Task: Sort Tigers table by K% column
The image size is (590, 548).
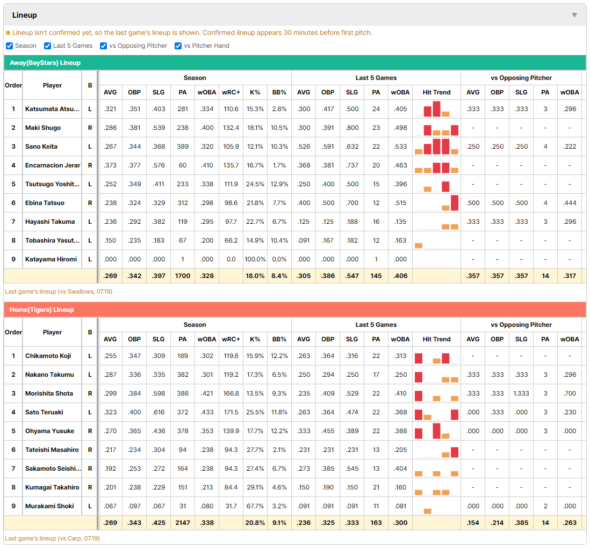Action: pyautogui.click(x=255, y=339)
